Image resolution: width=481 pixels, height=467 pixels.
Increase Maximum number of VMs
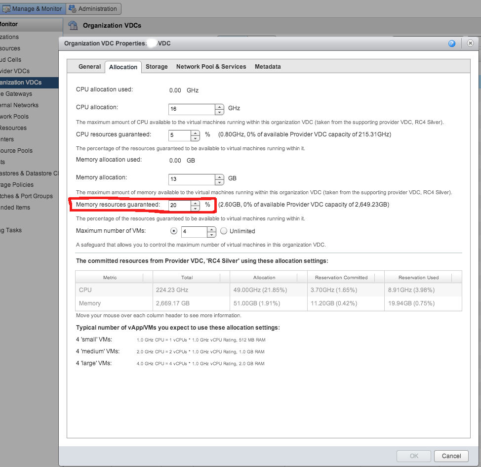[x=212, y=229]
